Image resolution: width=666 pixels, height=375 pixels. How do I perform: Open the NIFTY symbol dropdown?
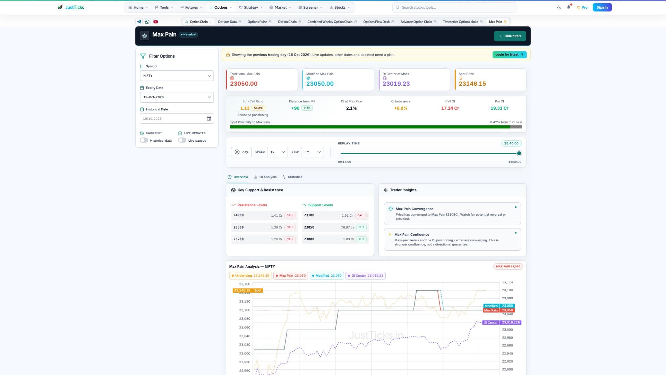[177, 76]
